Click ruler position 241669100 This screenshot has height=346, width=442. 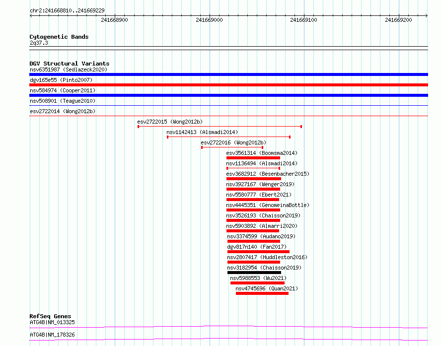303,20
